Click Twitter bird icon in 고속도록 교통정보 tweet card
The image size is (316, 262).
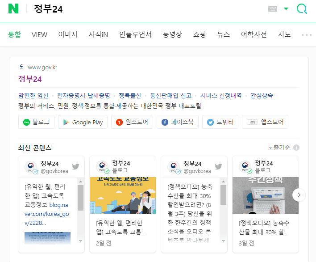coord(75,166)
